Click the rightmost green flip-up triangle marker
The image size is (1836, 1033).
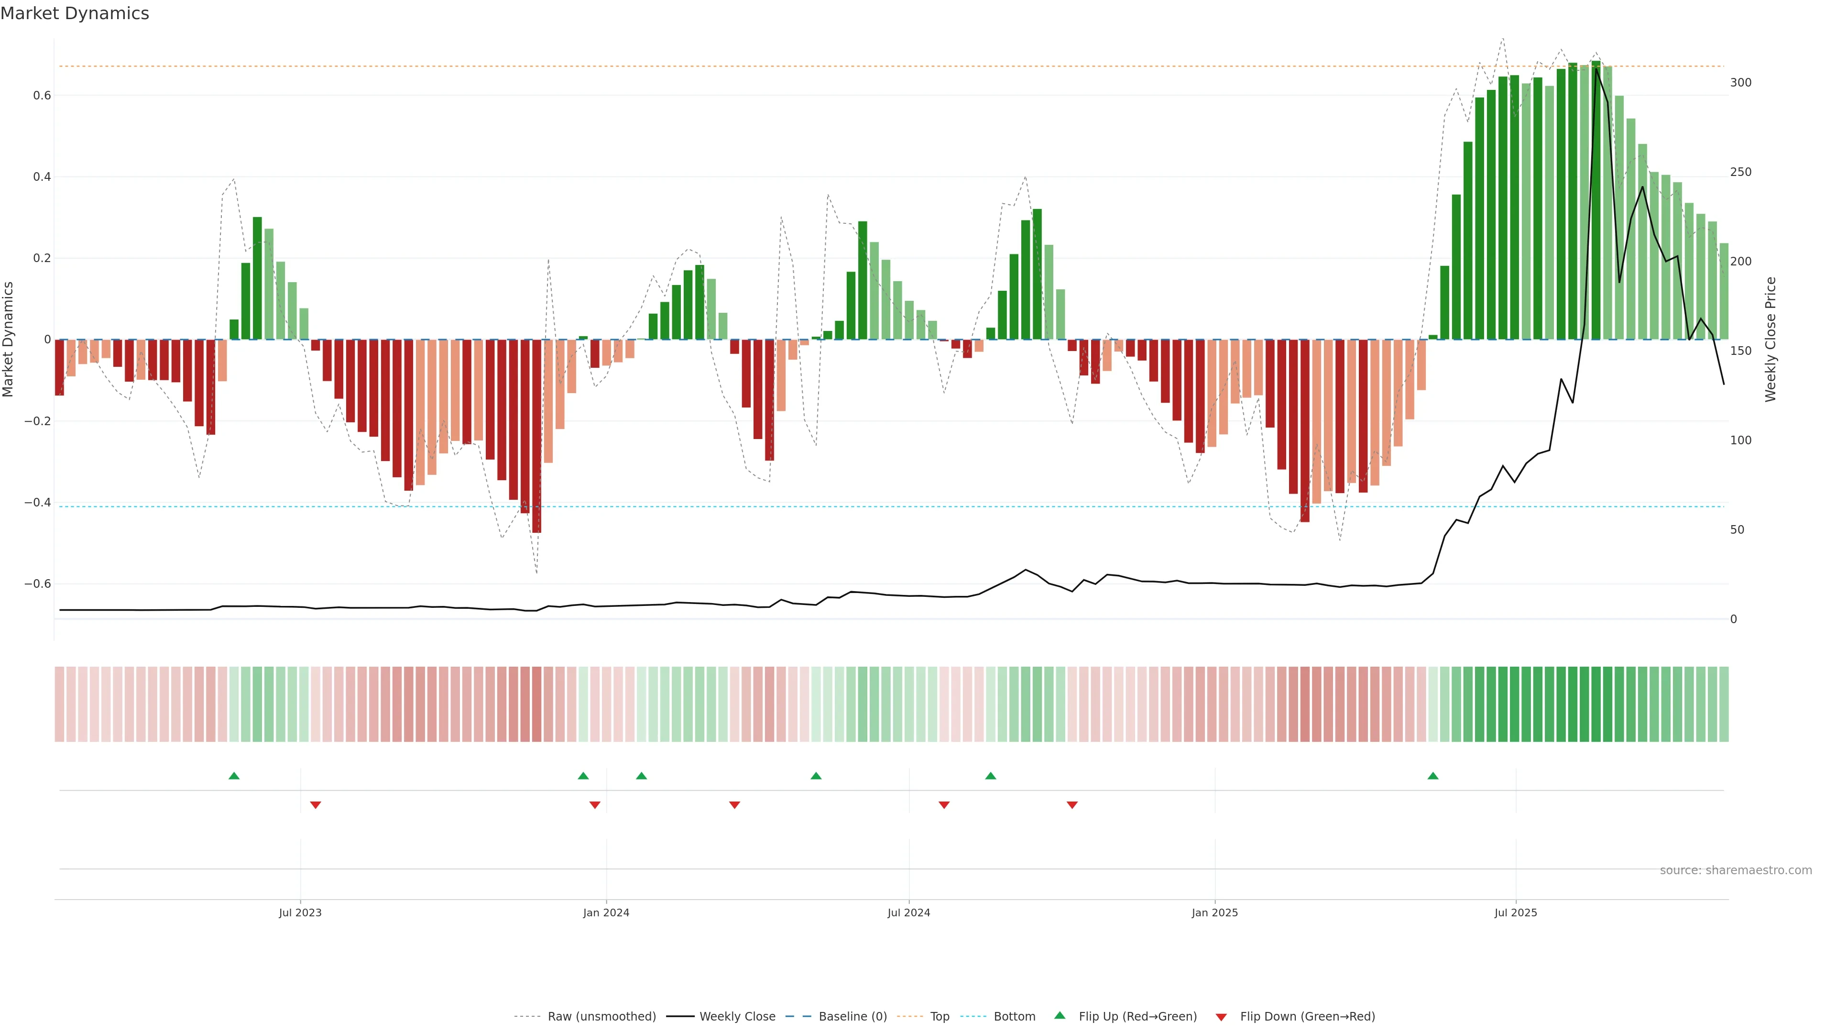tap(1432, 776)
